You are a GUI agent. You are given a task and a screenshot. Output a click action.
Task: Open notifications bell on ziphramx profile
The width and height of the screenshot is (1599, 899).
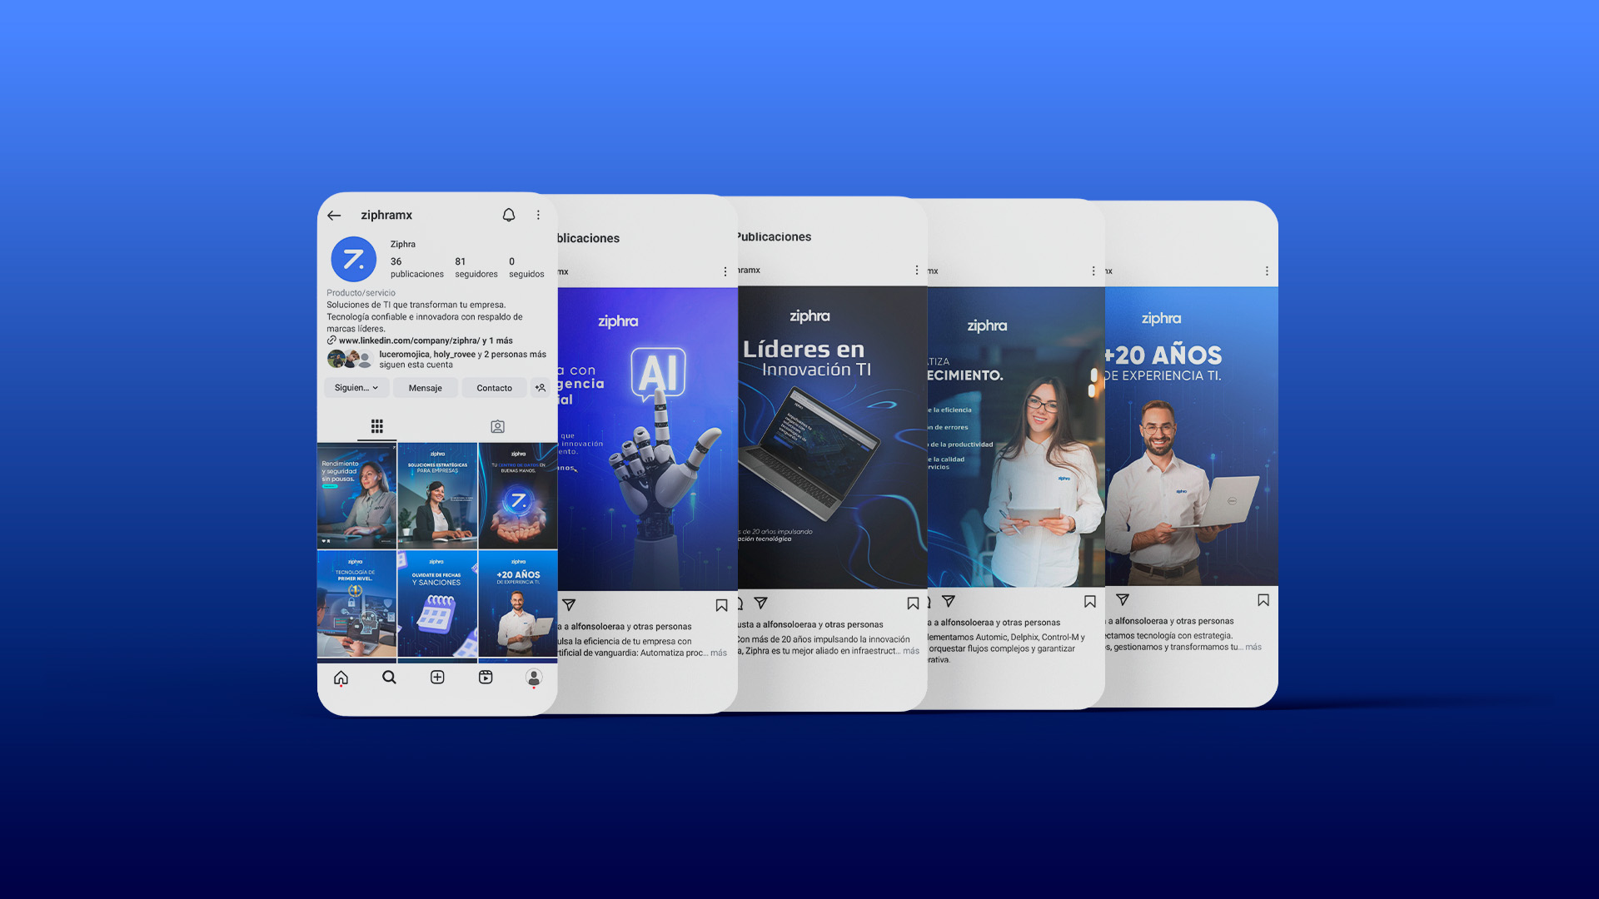click(x=509, y=215)
